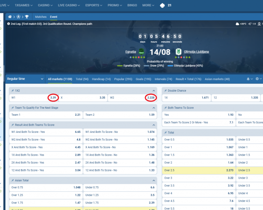This screenshot has height=210, width=263.
Task: Pin the 1X2 market
Action: [x=13, y=91]
